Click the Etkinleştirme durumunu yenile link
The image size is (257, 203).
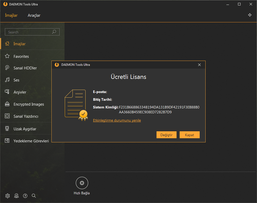pyautogui.click(x=117, y=120)
